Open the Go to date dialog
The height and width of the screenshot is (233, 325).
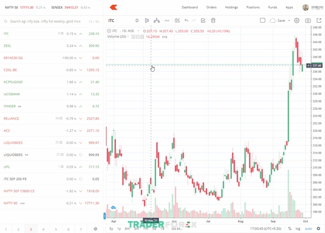tap(177, 229)
